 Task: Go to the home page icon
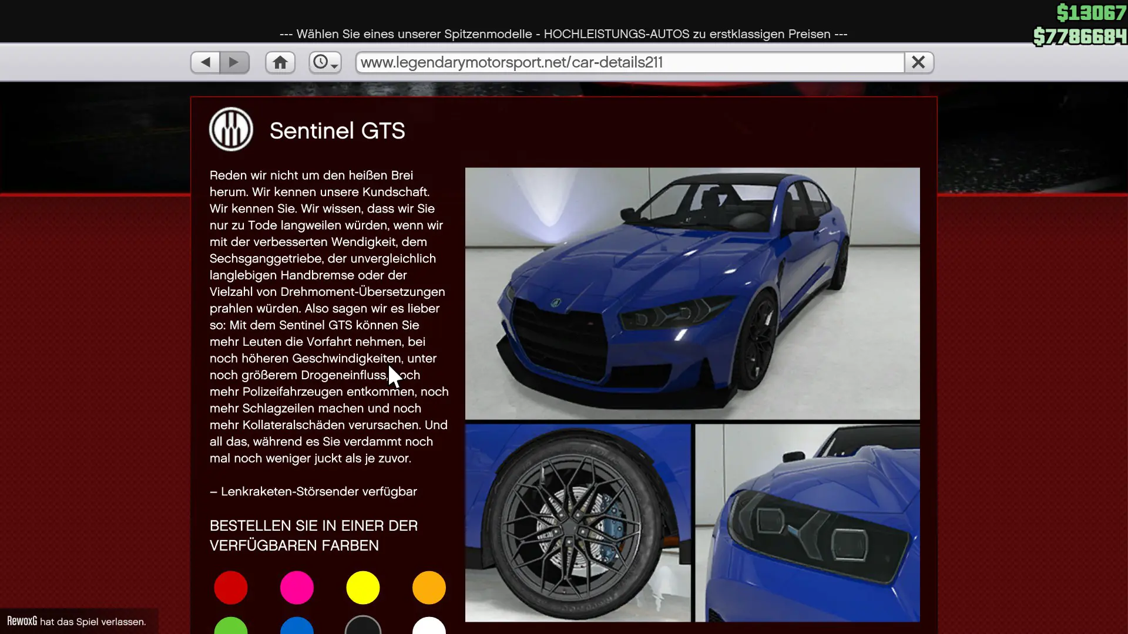(280, 62)
